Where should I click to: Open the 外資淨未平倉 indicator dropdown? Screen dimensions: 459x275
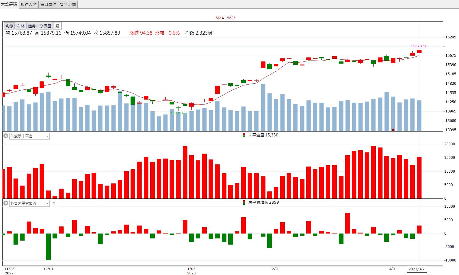(x=29, y=136)
